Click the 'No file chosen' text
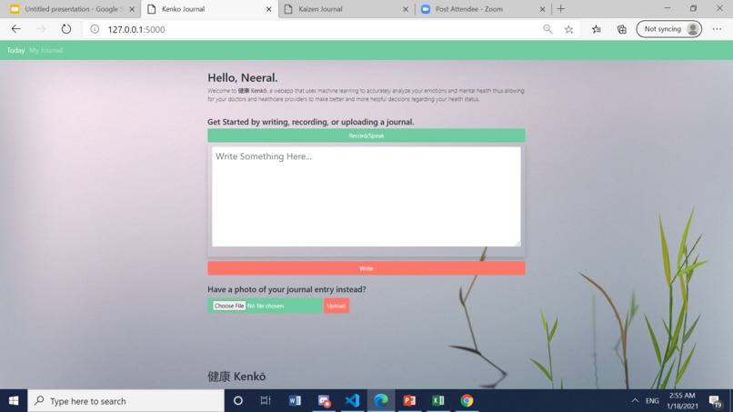 click(x=266, y=306)
